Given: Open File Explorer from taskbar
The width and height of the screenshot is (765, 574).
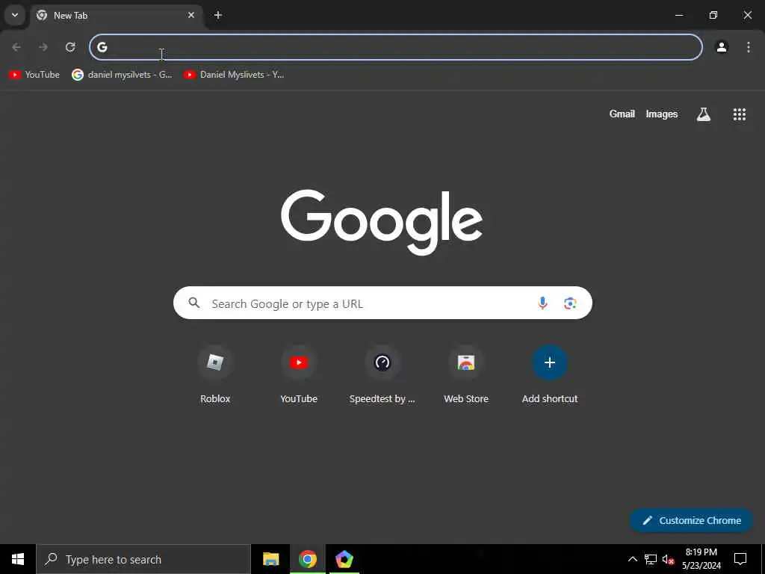Looking at the screenshot, I should point(270,559).
